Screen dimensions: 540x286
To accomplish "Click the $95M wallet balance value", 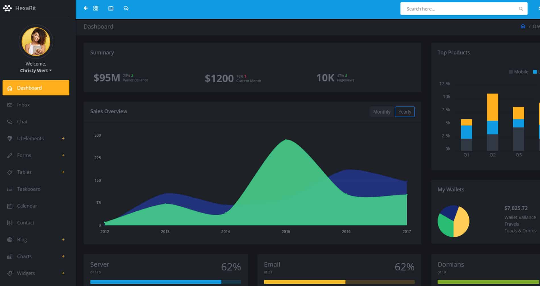I will click(107, 78).
